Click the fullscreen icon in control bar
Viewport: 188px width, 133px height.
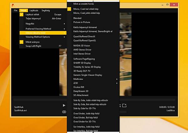[x=124, y=105]
